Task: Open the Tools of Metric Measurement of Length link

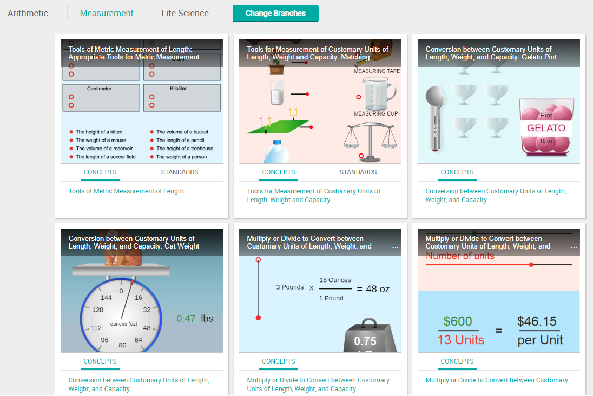Action: click(x=126, y=191)
